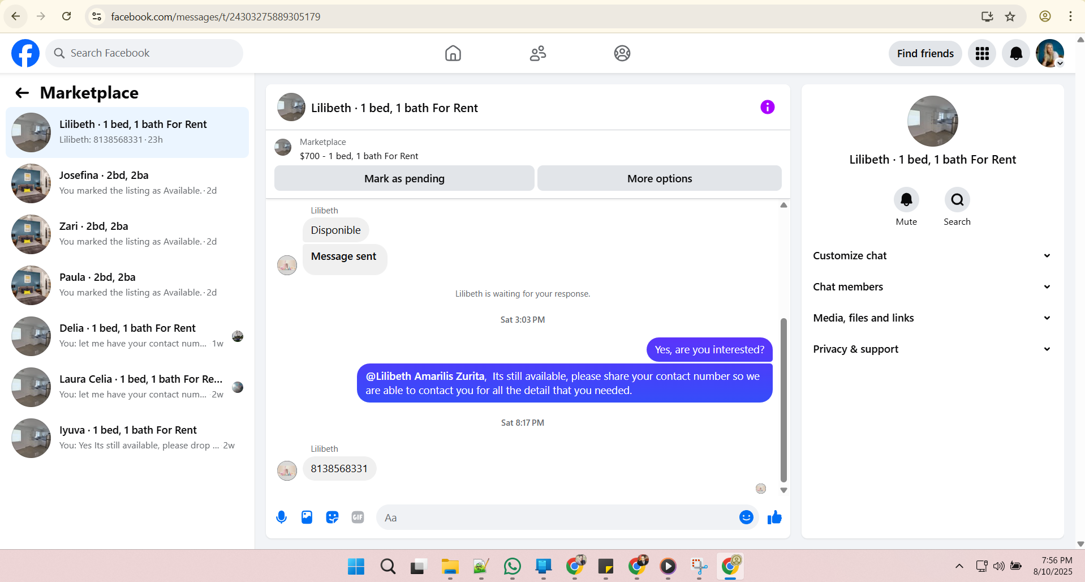The width and height of the screenshot is (1085, 582).
Task: Open Lilibeth 1 bed chat in list
Action: [x=127, y=132]
